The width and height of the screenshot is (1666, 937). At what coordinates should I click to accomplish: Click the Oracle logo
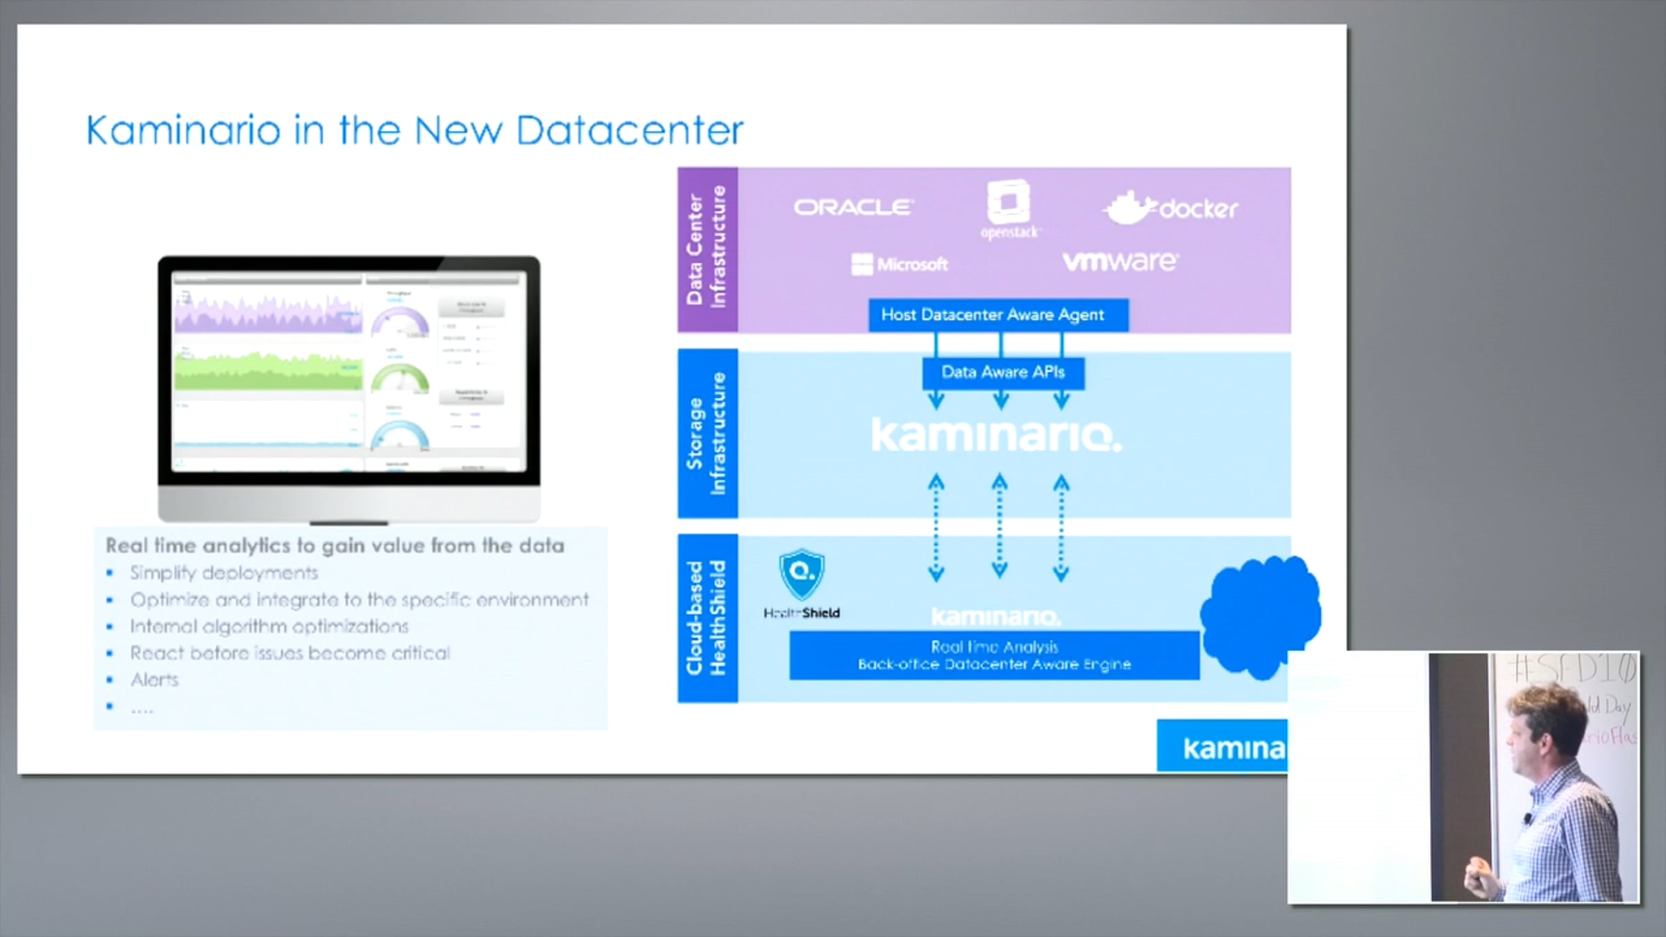click(x=854, y=208)
